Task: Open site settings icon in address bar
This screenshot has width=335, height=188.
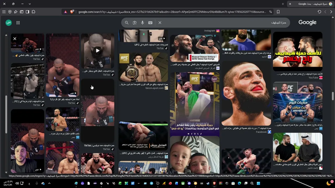Action: tap(271, 12)
